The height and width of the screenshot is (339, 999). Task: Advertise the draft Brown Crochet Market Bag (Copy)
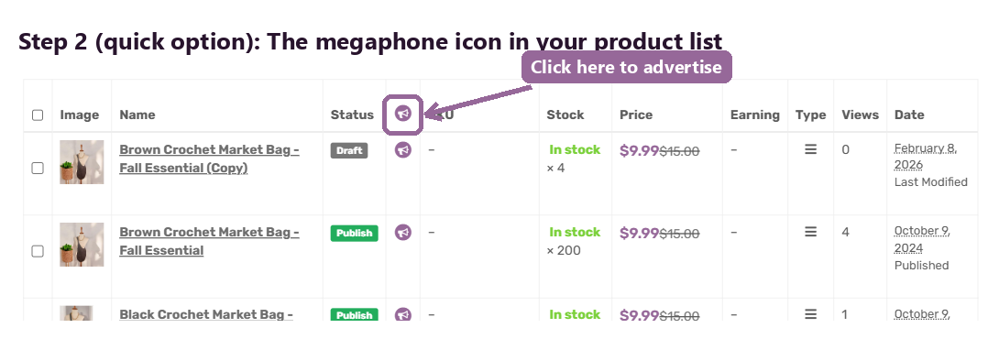click(x=402, y=150)
